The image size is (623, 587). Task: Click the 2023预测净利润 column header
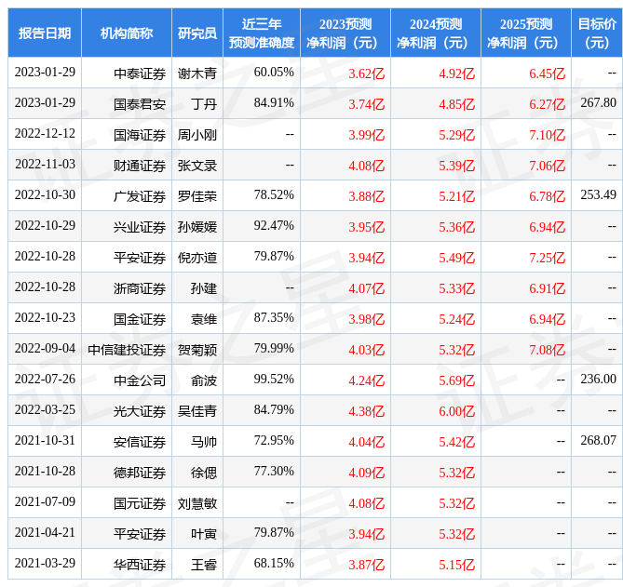345,33
